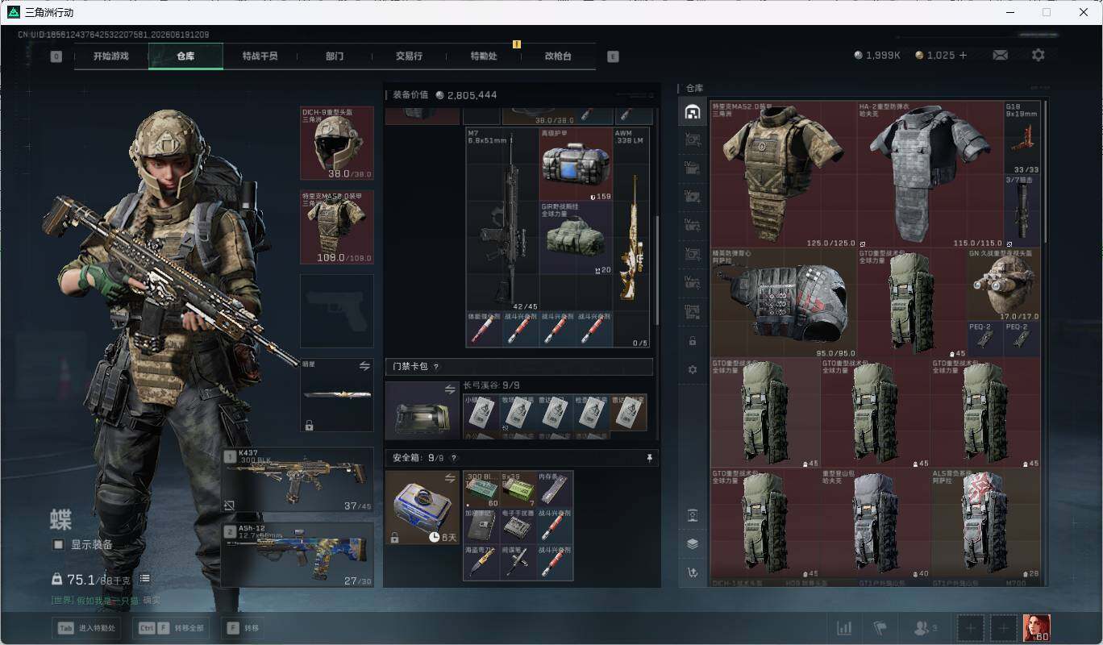
Task: Select the 重型登山包 backpack in warehouse
Action: coord(876,522)
